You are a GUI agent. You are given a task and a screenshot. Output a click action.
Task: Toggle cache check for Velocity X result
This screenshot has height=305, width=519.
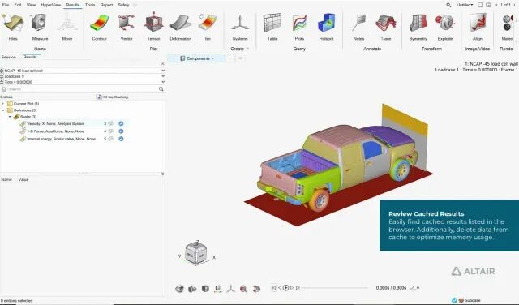[121, 123]
